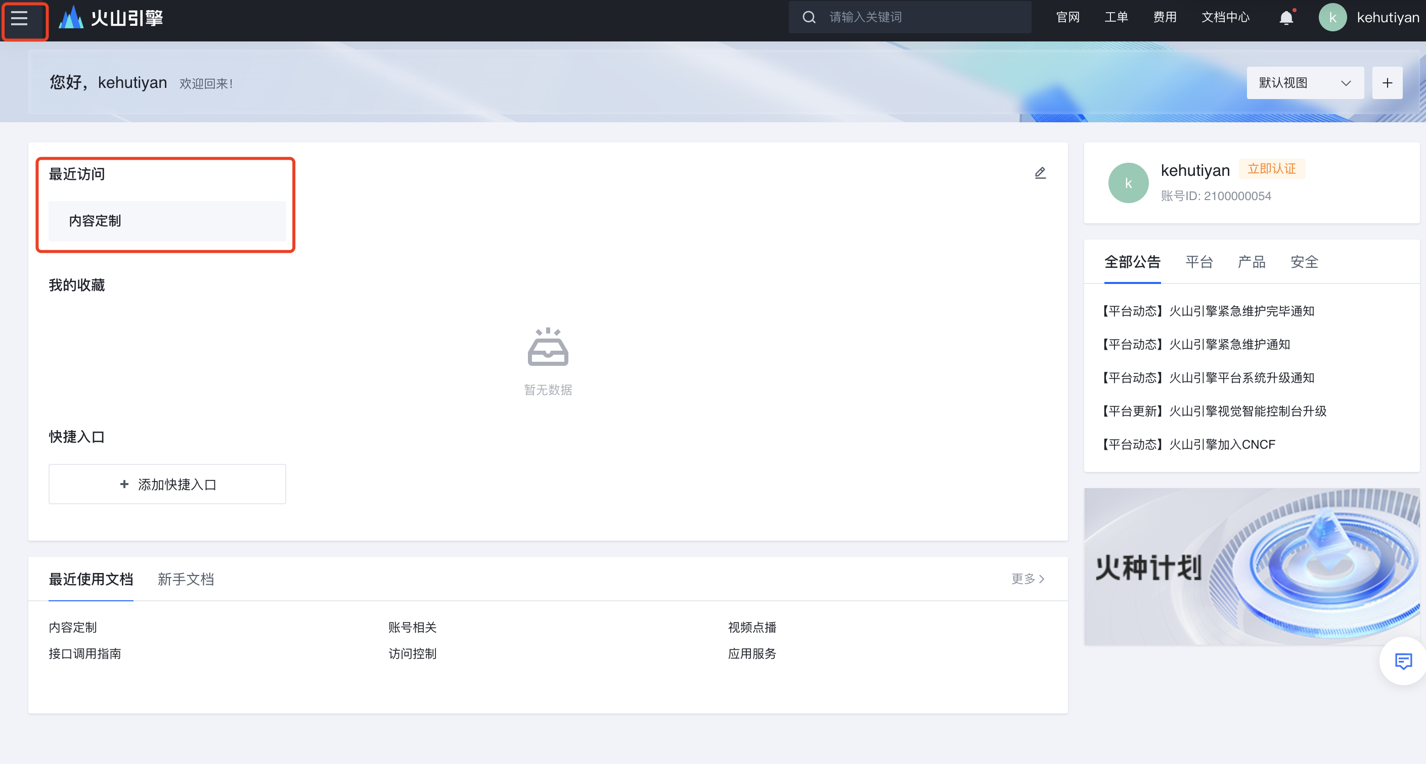Open the 视频点播 document link
This screenshot has width=1426, height=764.
[x=752, y=628]
